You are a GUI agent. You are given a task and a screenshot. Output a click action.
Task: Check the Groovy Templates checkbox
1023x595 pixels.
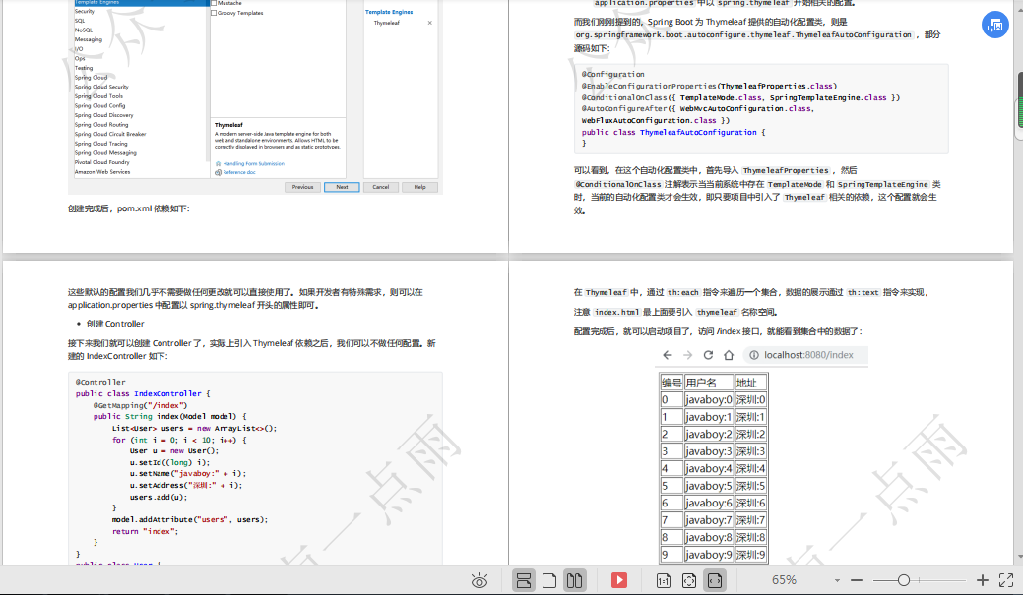(x=214, y=13)
